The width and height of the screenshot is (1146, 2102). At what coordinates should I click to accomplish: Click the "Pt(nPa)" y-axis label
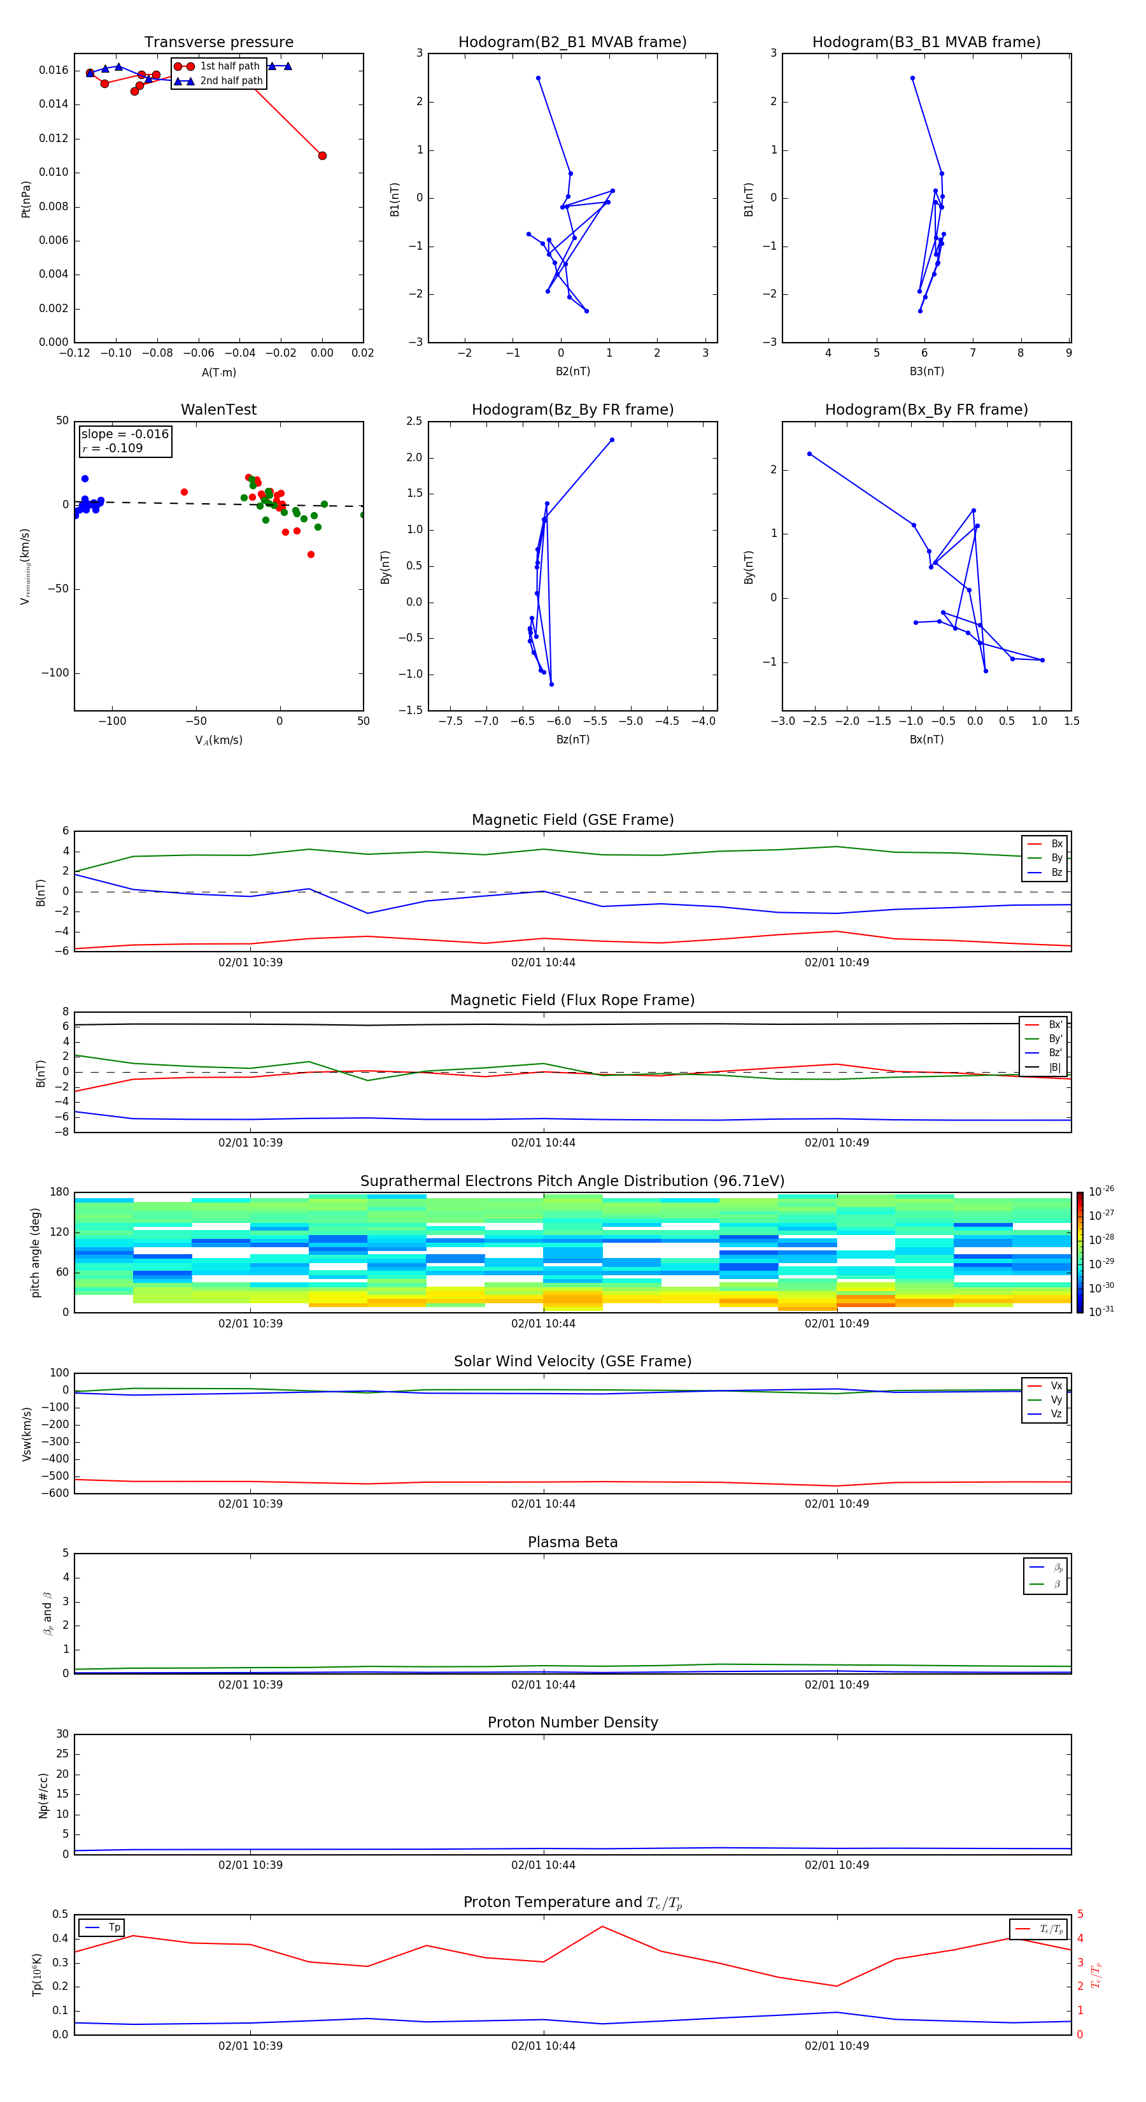tap(26, 198)
